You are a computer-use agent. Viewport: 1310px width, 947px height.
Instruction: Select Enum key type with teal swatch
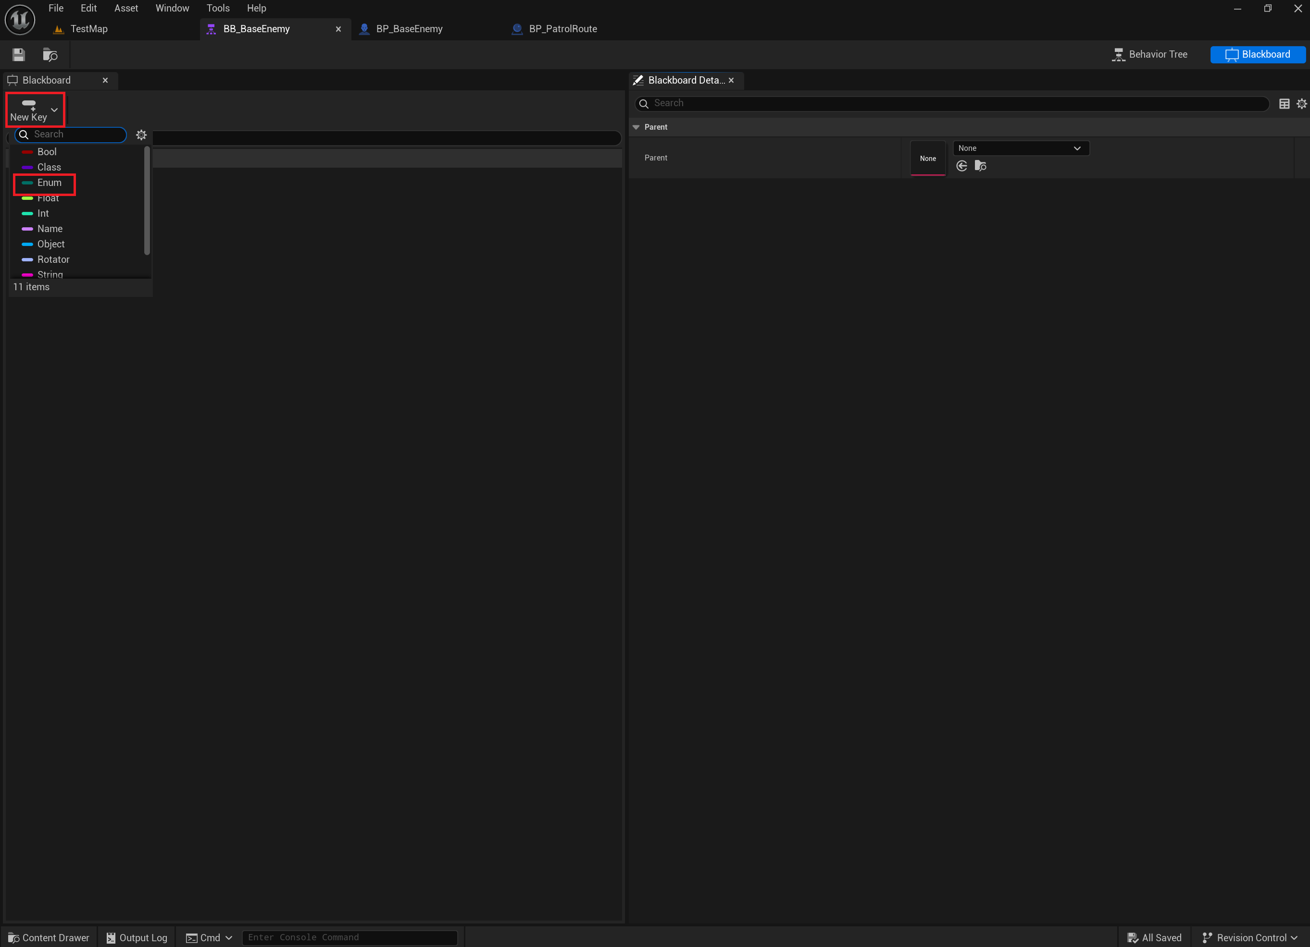point(49,183)
